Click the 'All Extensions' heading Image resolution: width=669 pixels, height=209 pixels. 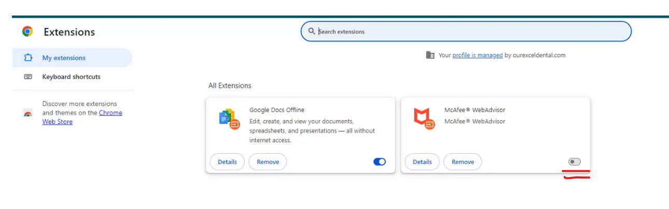[230, 85]
